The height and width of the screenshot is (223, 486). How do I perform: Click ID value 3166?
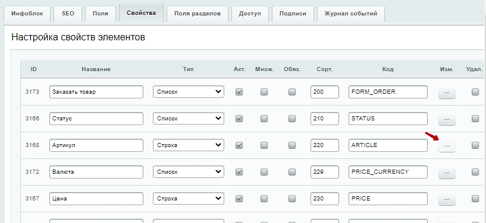tap(32, 118)
